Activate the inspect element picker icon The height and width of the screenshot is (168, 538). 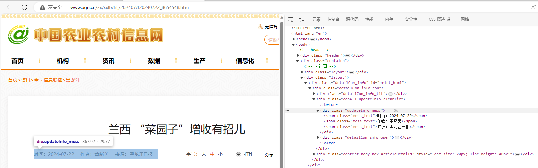291,19
